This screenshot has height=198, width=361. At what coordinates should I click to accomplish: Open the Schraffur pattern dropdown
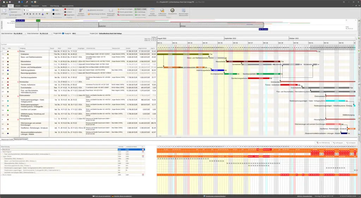61,14
